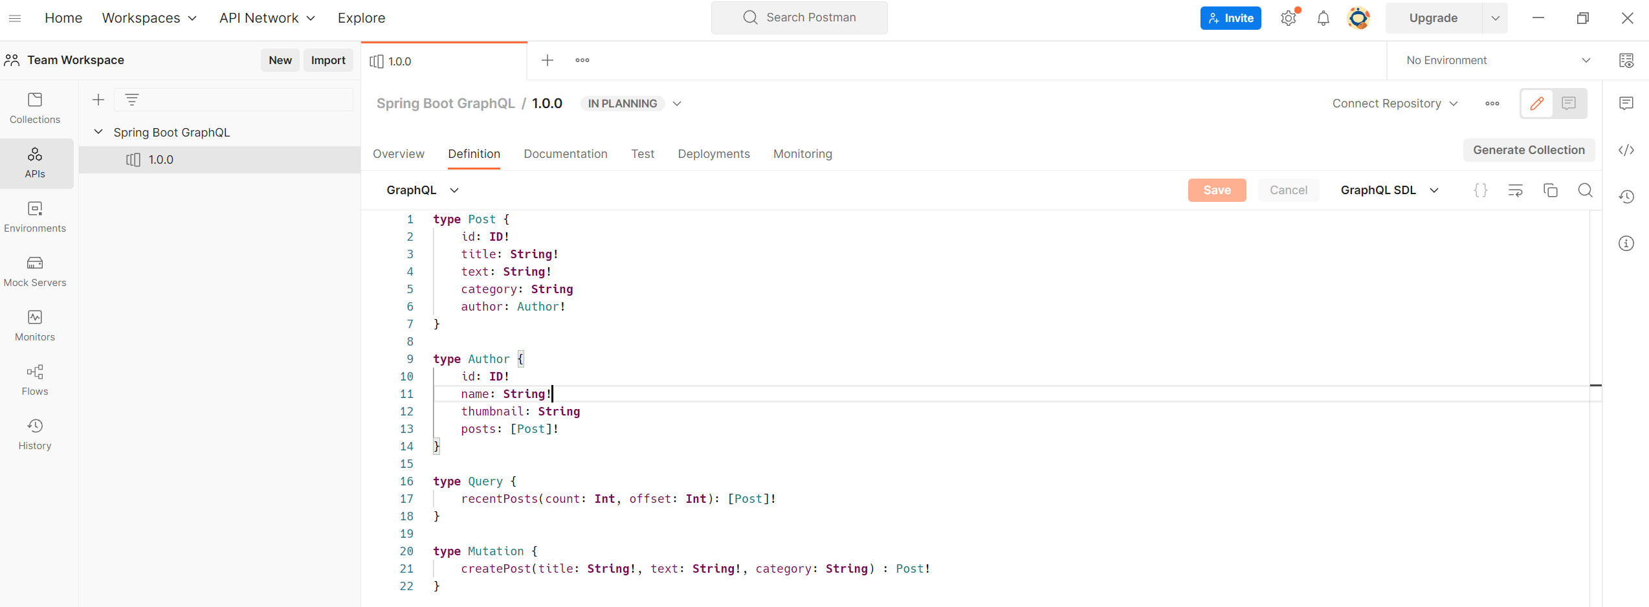Screen dimensions: 1649x607
Task: Go to Home
Action: (63, 18)
